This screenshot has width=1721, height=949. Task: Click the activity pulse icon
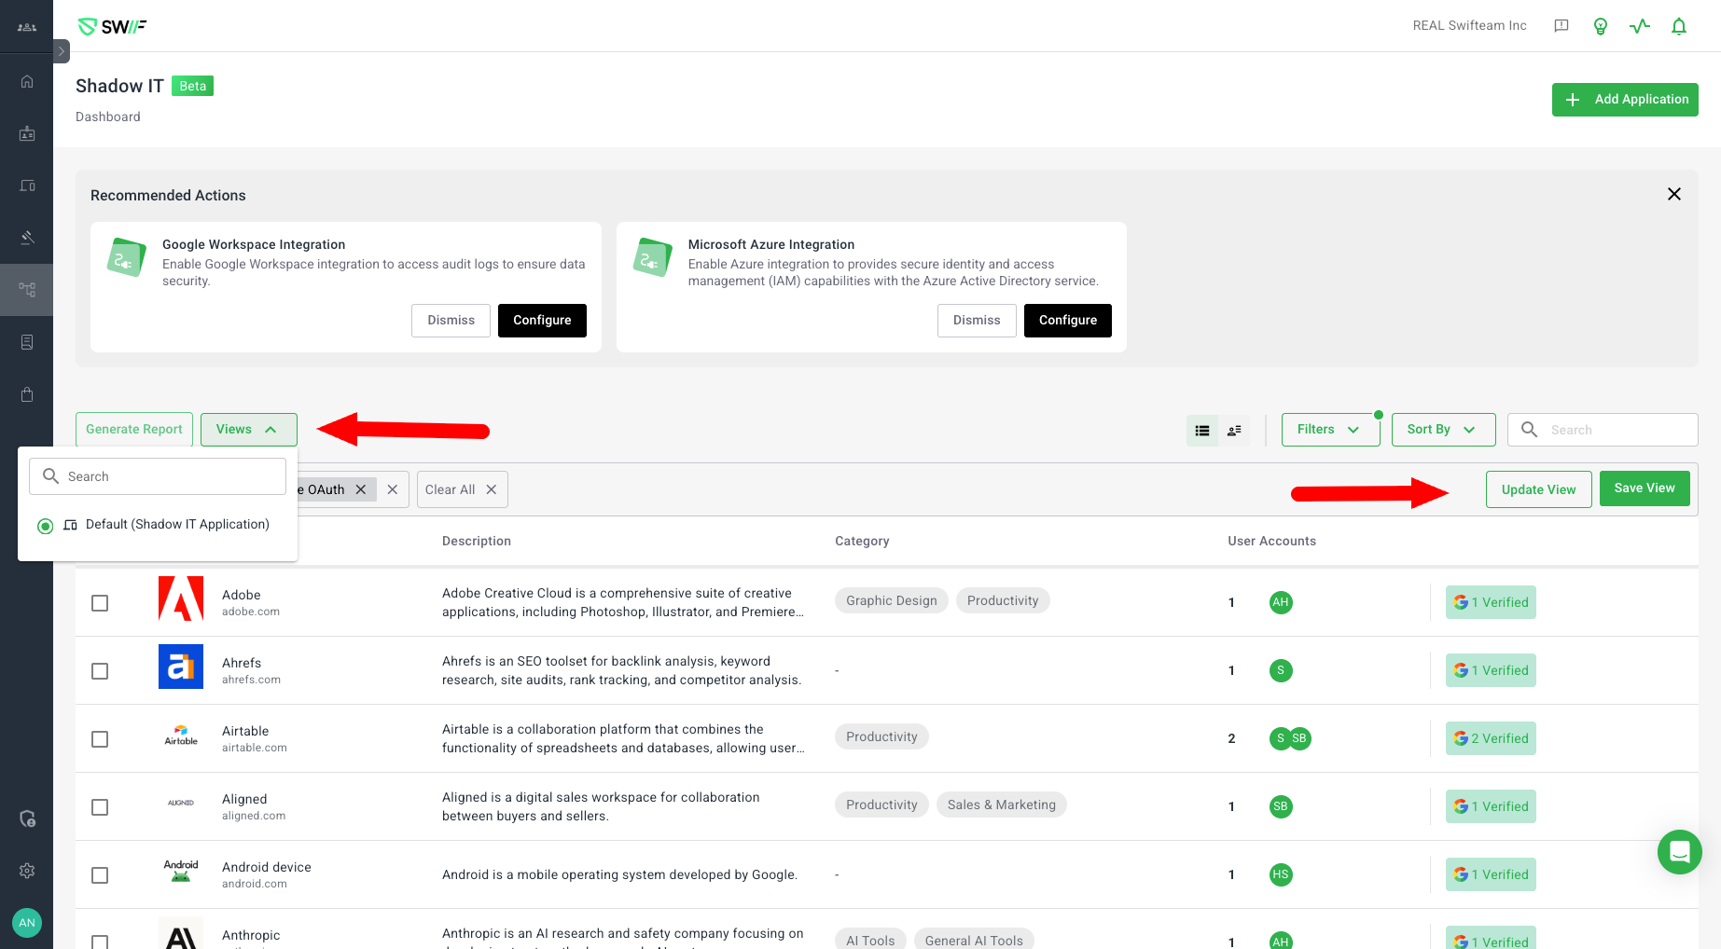click(x=1639, y=26)
